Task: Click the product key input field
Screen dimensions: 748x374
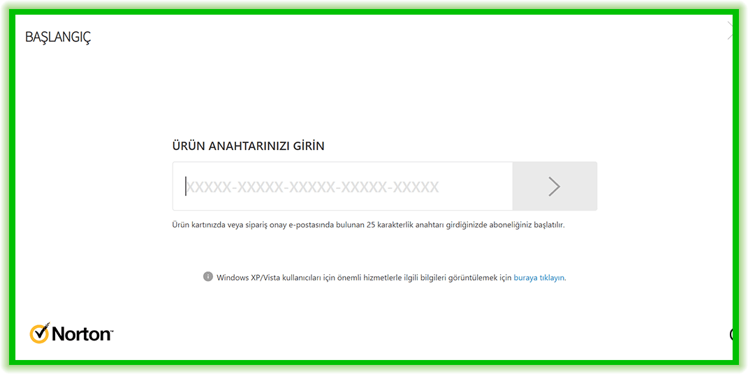Action: tap(342, 186)
